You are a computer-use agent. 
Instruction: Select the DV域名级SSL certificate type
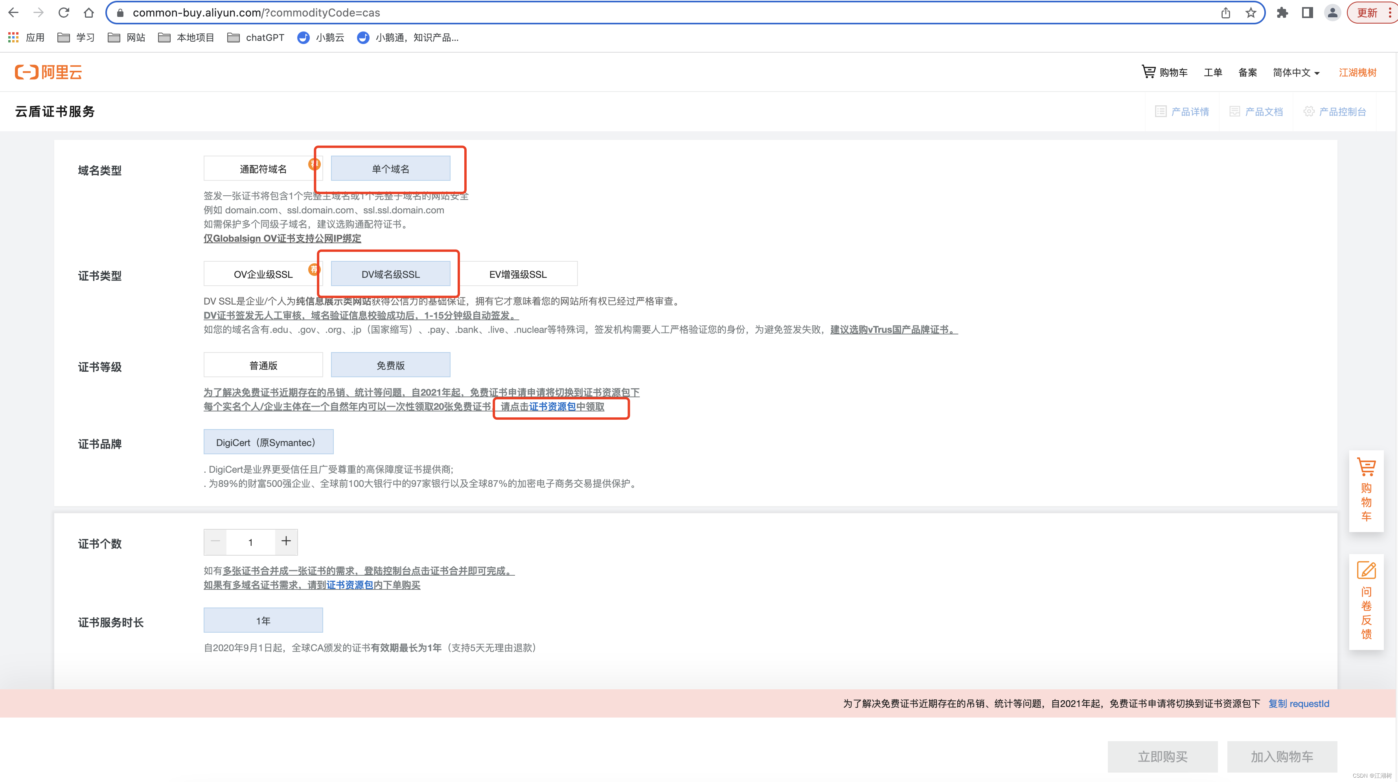point(390,274)
